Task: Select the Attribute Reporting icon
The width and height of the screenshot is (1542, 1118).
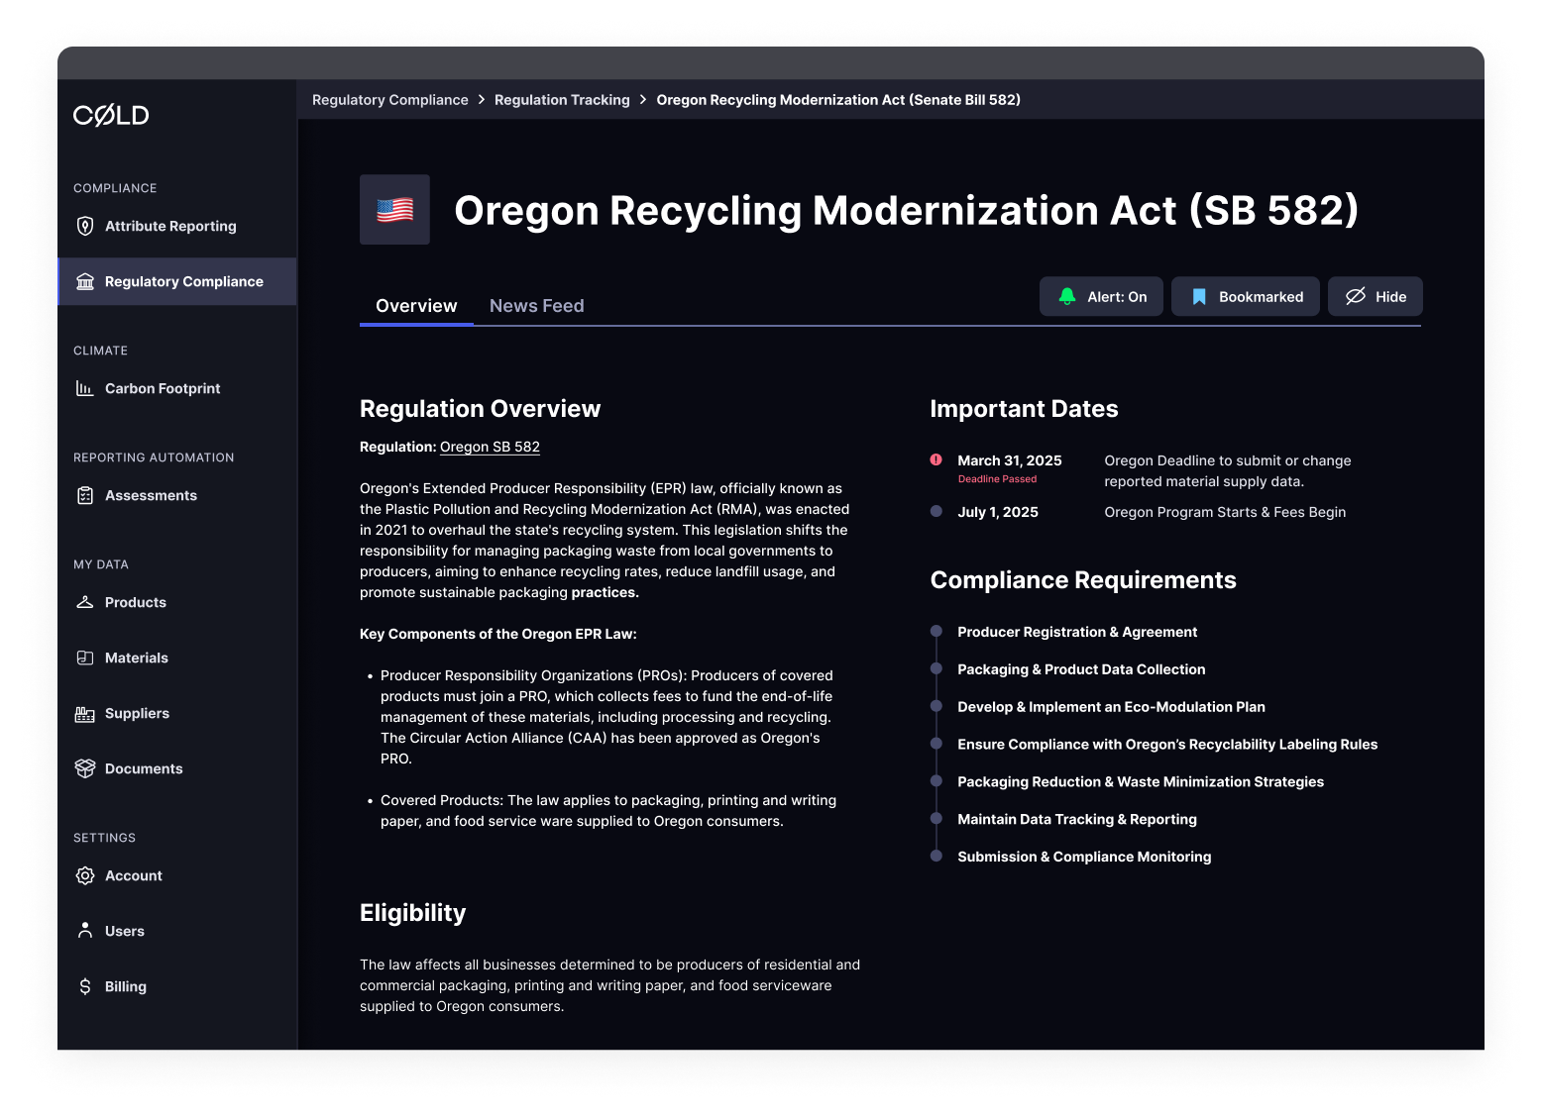Action: (x=85, y=226)
